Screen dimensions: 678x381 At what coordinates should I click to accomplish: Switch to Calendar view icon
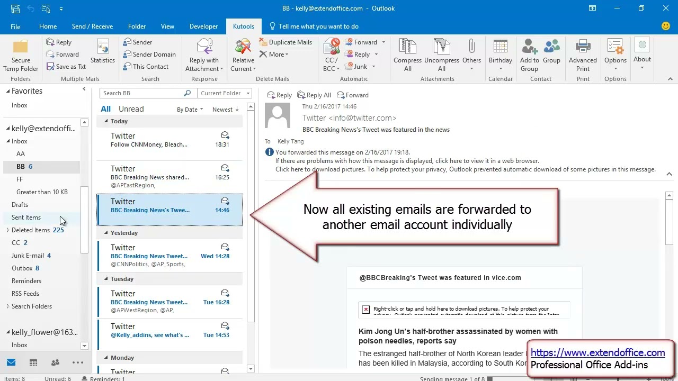tap(33, 362)
